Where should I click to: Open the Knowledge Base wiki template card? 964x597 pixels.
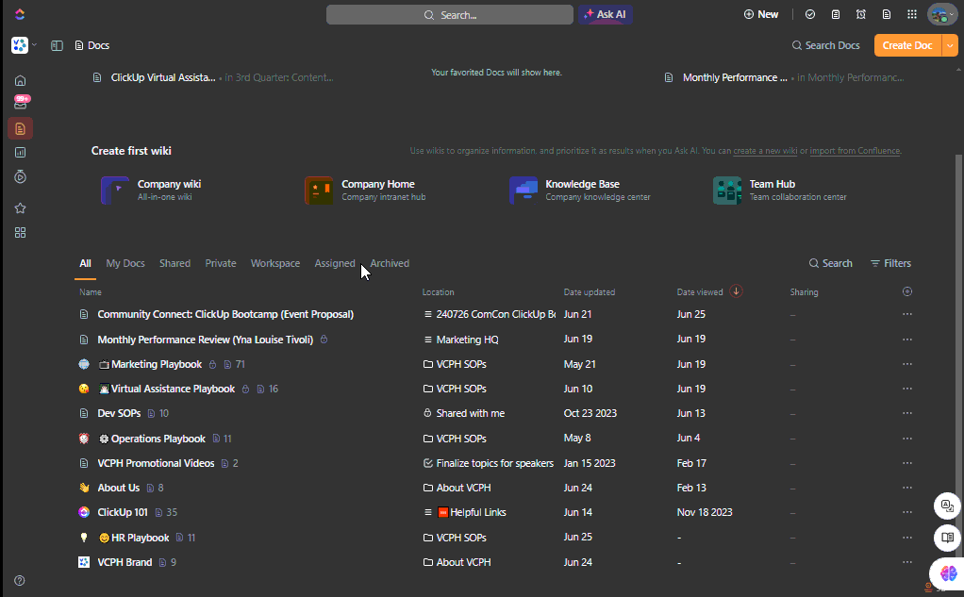click(580, 190)
